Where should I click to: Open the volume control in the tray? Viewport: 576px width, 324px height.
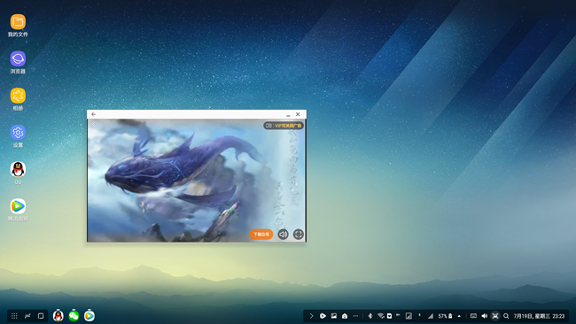tap(484, 316)
